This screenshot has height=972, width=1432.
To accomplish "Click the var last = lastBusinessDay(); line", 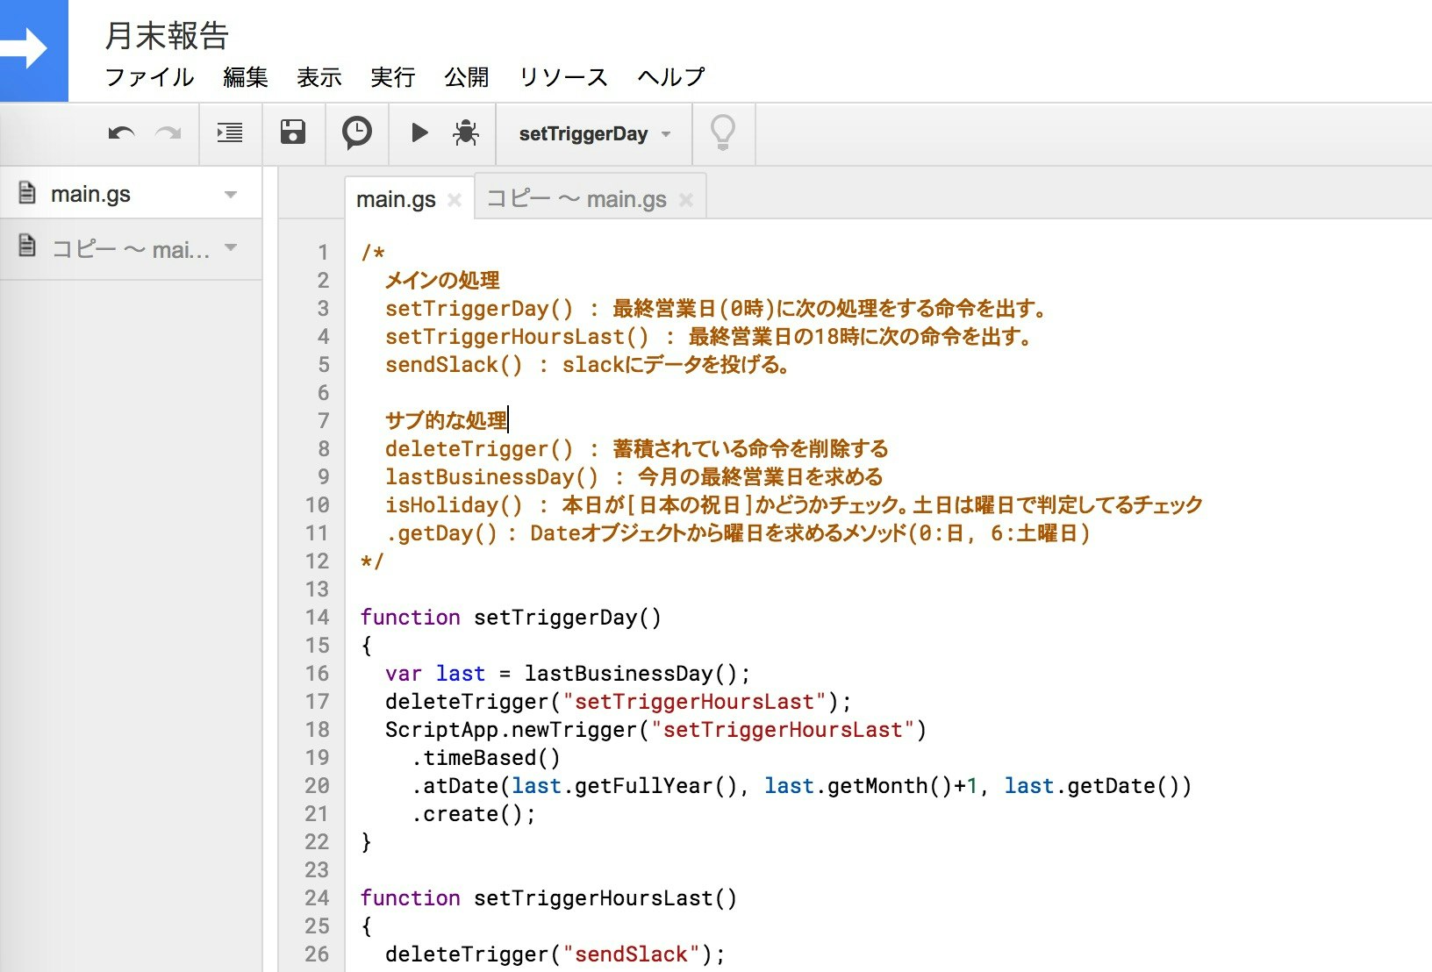I will tap(568, 674).
